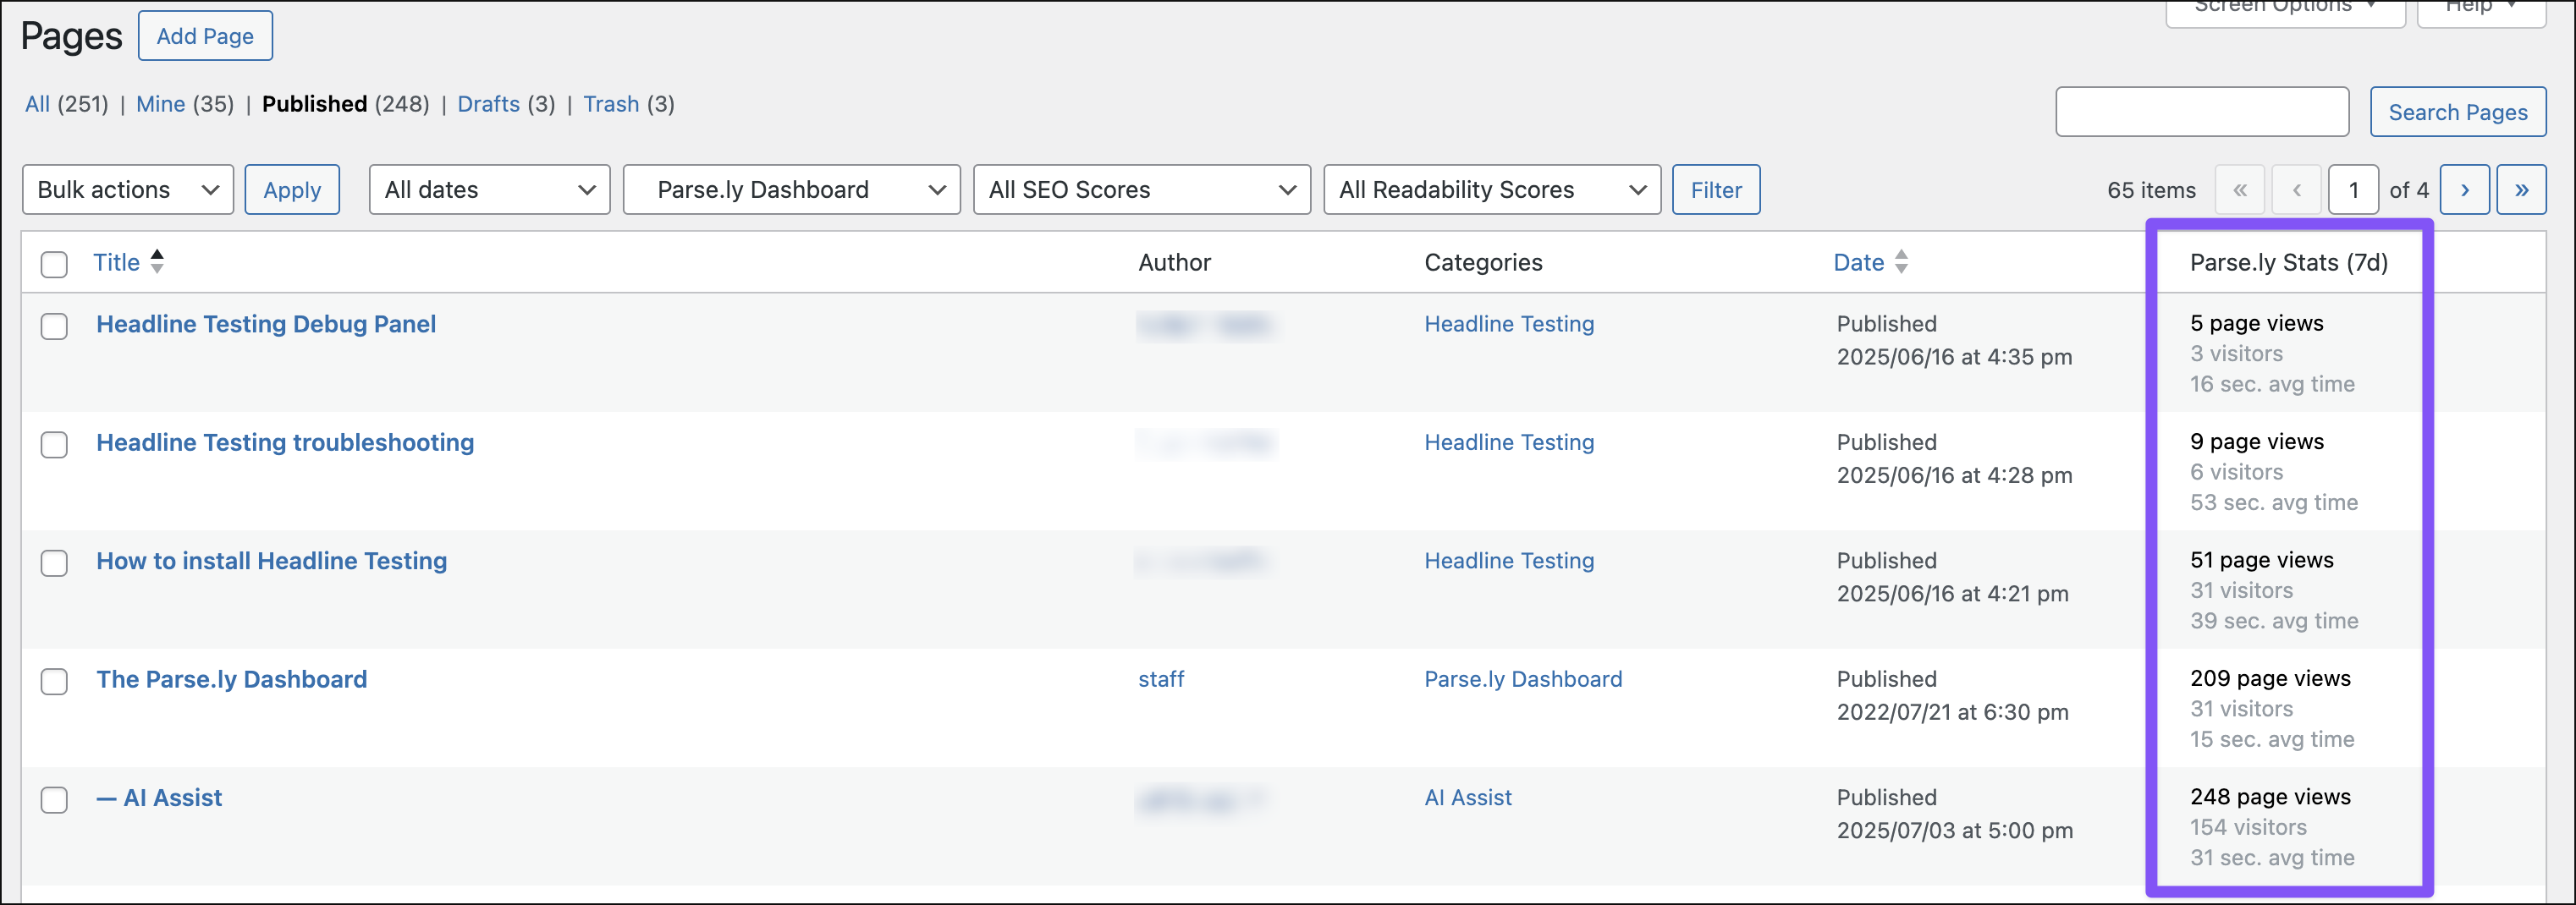Click the Filter button

tap(1716, 190)
